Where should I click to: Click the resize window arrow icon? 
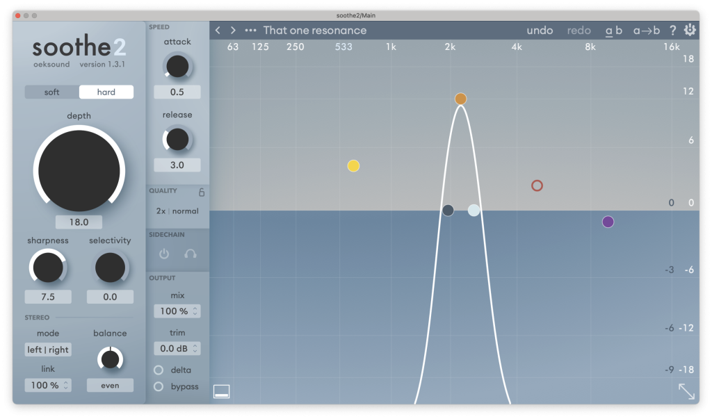686,391
